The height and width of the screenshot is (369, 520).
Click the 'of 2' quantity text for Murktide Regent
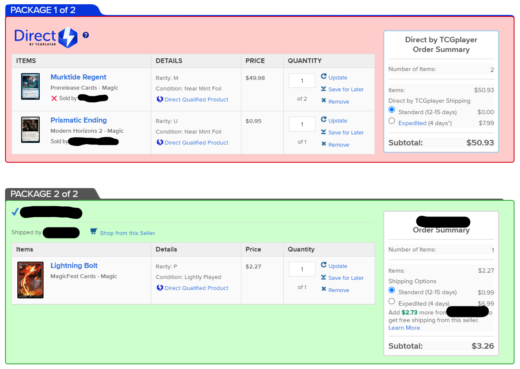302,98
